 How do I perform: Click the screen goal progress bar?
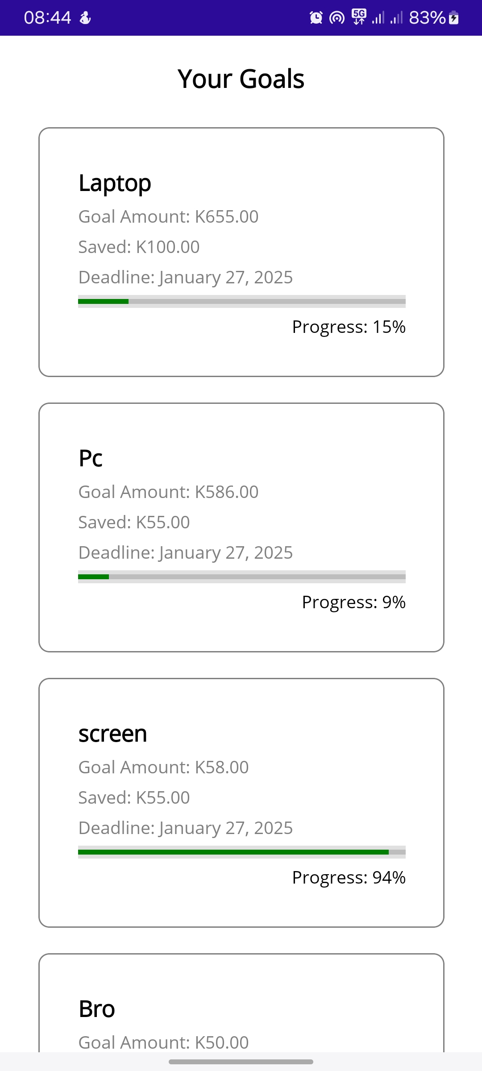pos(241,852)
